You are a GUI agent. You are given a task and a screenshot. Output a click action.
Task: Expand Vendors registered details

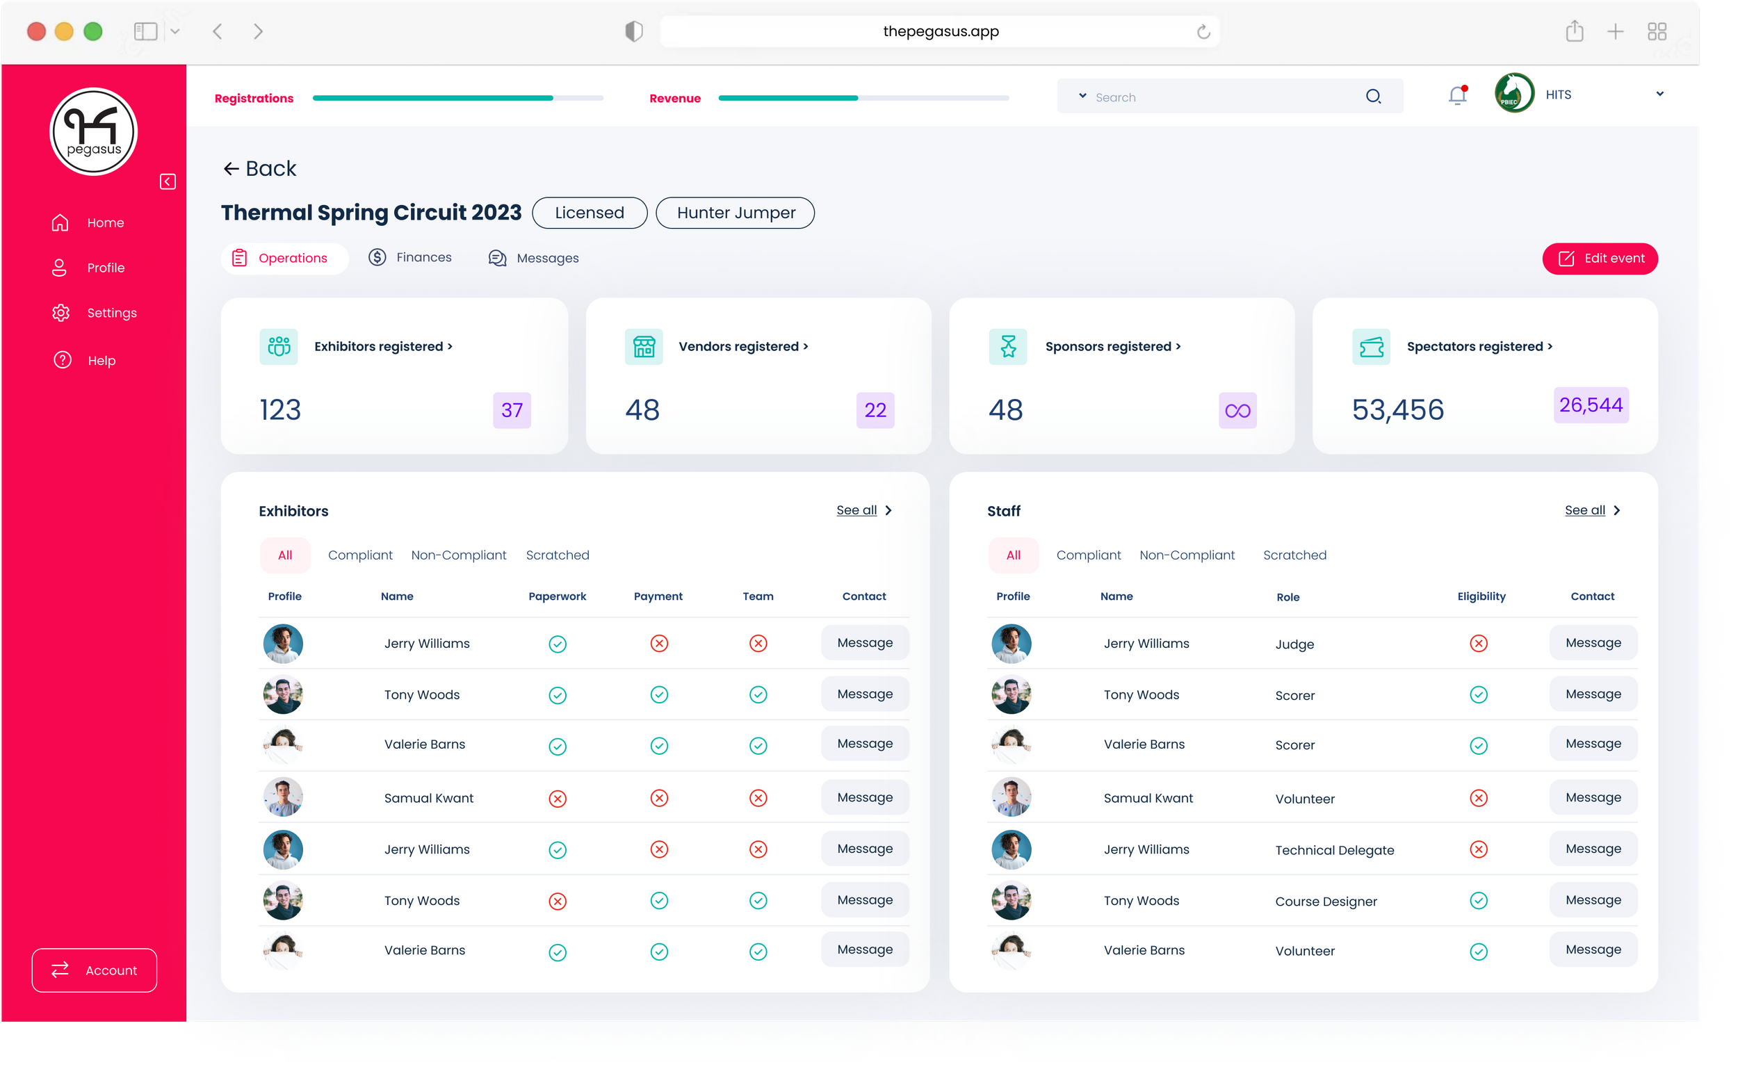pos(743,347)
